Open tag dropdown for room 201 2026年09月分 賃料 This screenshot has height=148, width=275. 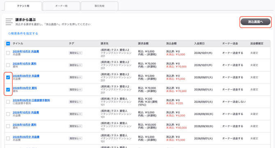click(x=76, y=90)
